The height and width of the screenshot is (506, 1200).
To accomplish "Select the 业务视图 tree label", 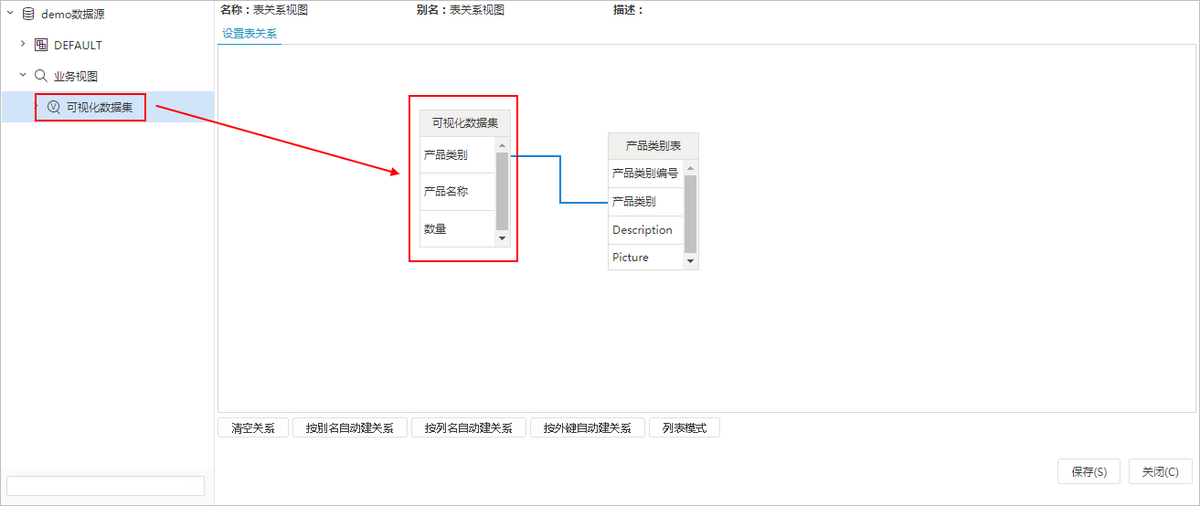I will [76, 76].
